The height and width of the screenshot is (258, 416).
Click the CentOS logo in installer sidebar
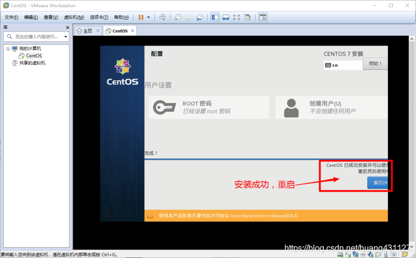click(x=122, y=71)
